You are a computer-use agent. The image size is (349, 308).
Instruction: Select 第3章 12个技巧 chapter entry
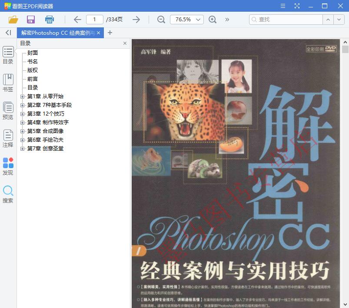[46, 114]
